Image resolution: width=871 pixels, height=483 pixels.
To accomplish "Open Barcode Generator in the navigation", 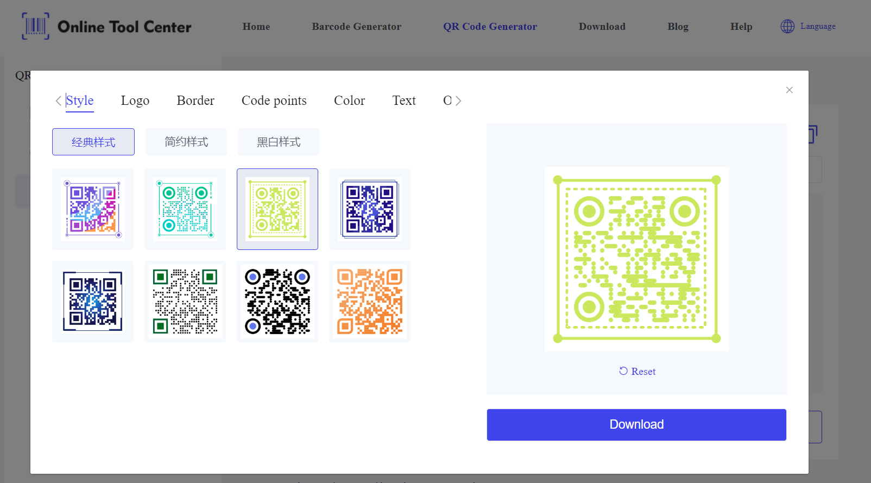I will pyautogui.click(x=357, y=27).
